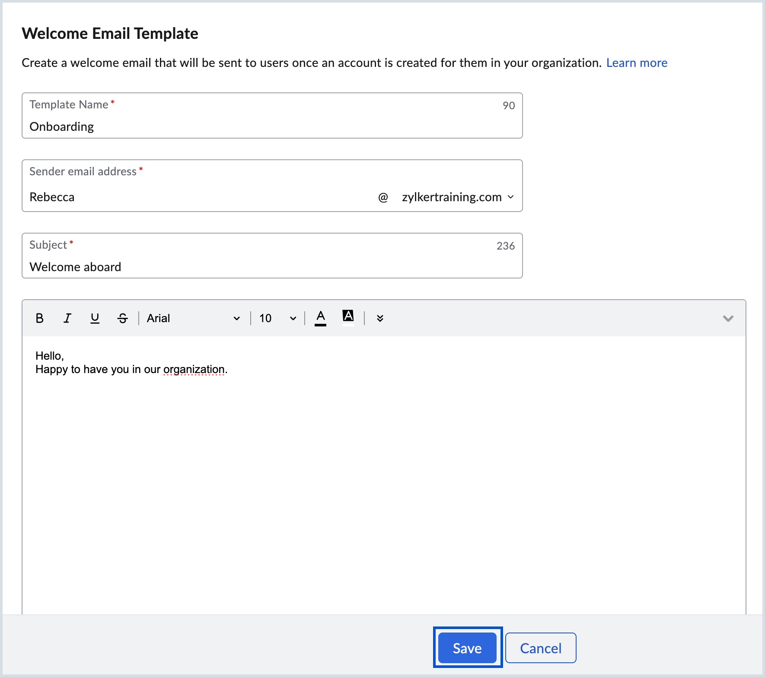Focus the Template Name field containing Onboarding
Viewport: 765px width, 677px height.
click(x=271, y=127)
